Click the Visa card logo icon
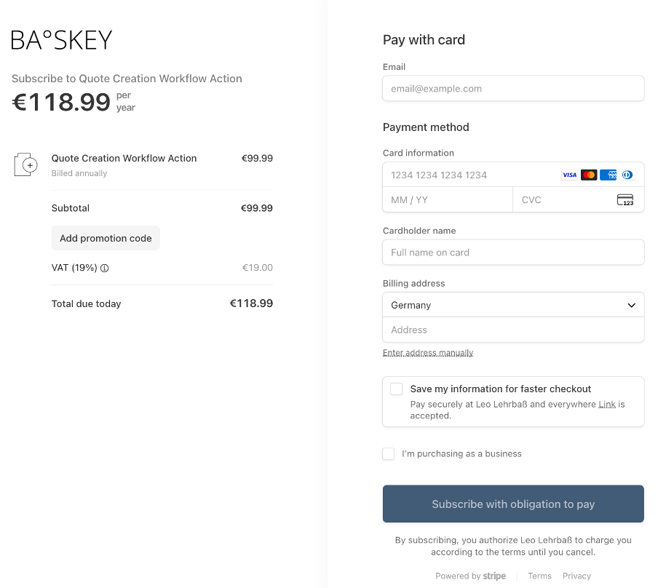Image resolution: width=658 pixels, height=588 pixels. click(x=569, y=175)
